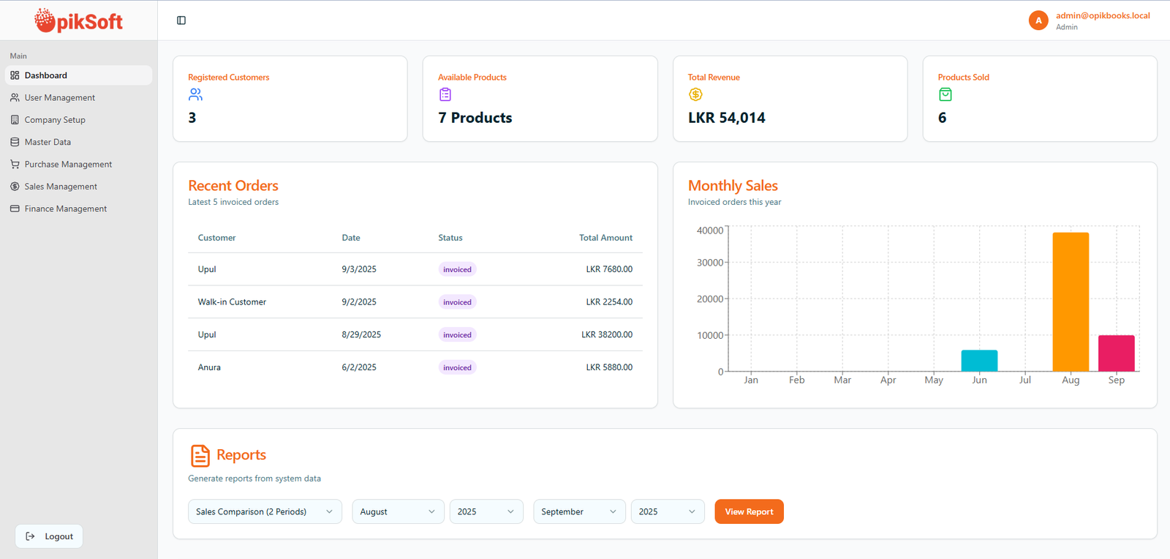Click the orange Aug bar in chart
The height and width of the screenshot is (559, 1170).
coord(1071,301)
